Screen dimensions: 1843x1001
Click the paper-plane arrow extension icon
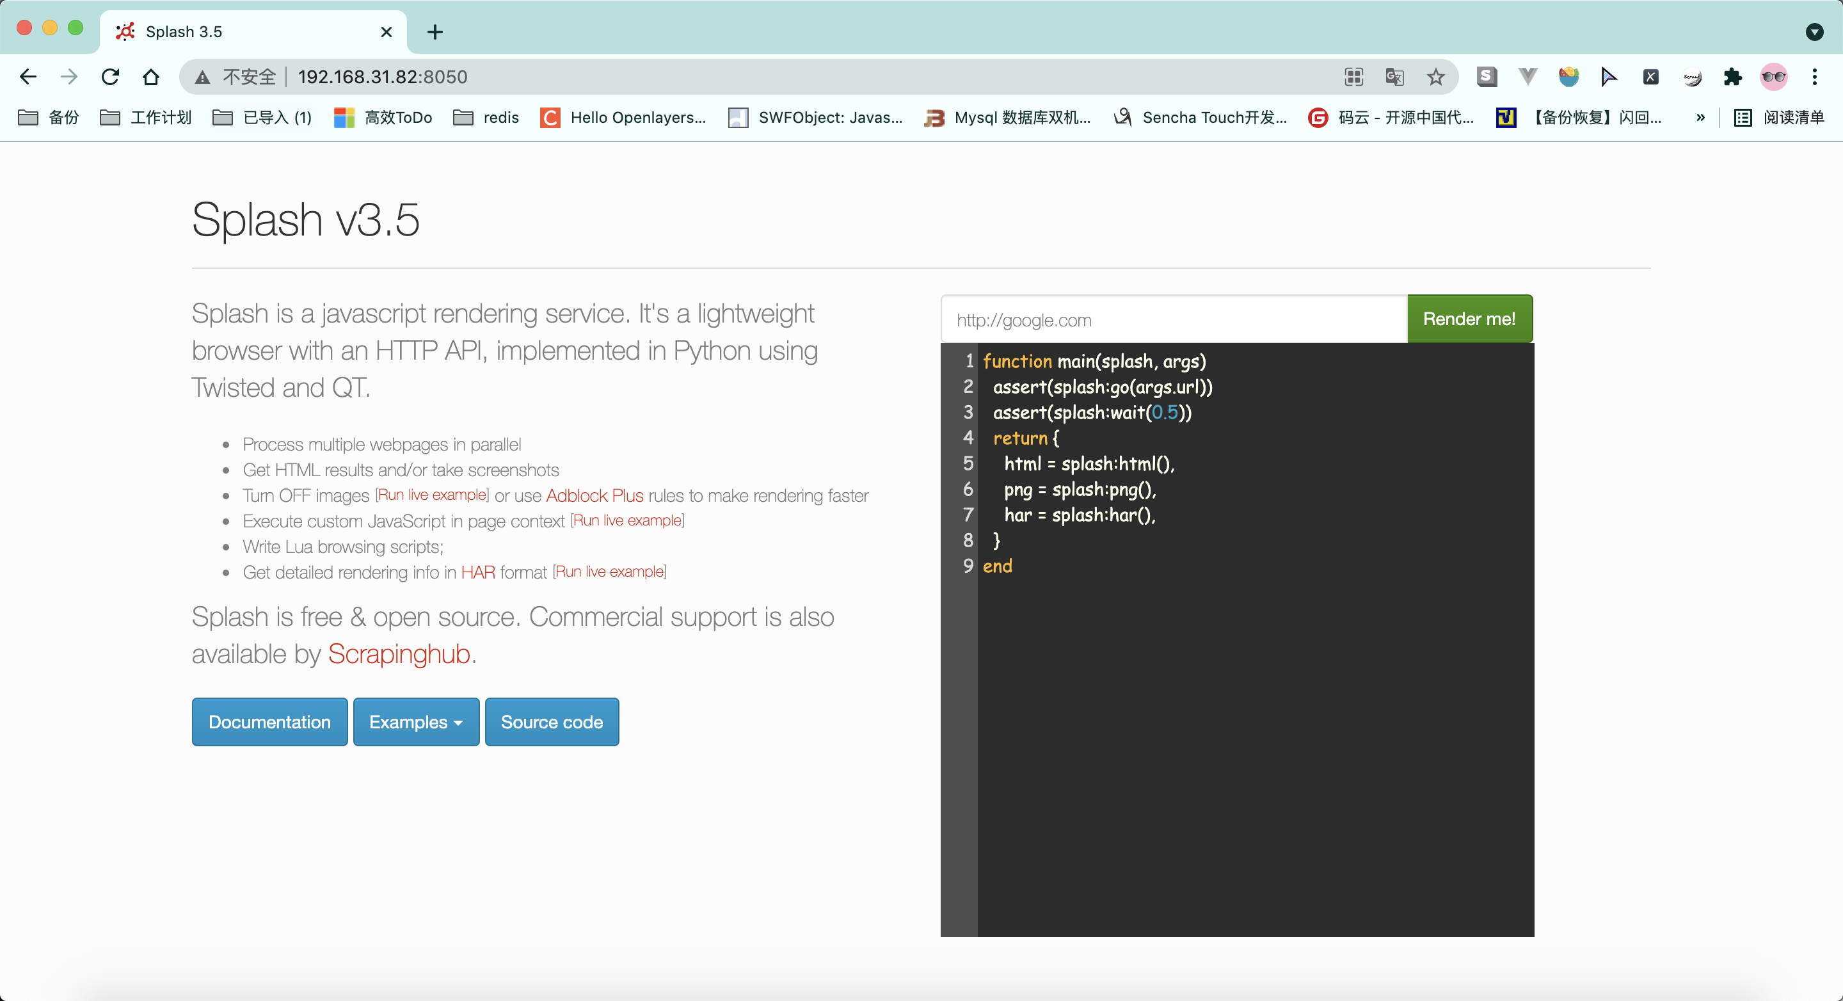[x=1609, y=77]
